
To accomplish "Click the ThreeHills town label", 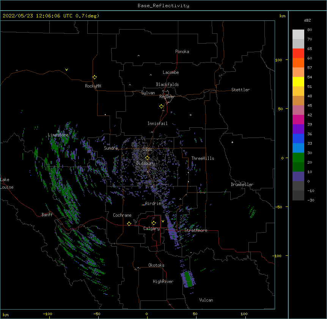I will (203, 158).
